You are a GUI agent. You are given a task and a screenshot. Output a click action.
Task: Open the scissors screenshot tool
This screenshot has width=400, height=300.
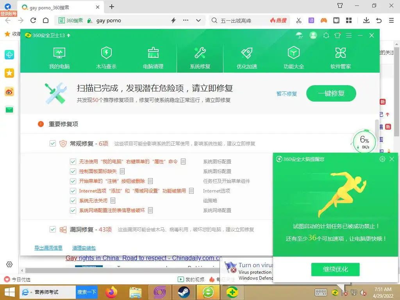(x=299, y=20)
